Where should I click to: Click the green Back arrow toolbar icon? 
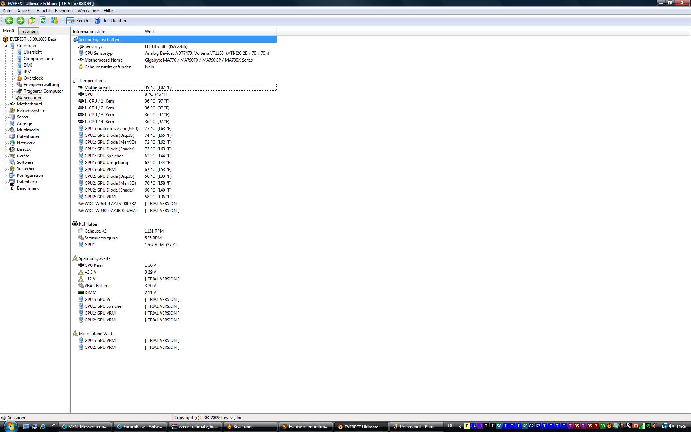(9, 21)
